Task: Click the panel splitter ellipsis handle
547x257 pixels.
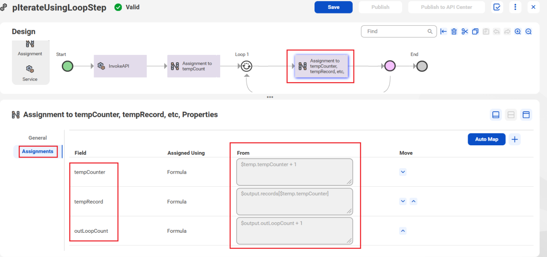Action: [x=270, y=97]
